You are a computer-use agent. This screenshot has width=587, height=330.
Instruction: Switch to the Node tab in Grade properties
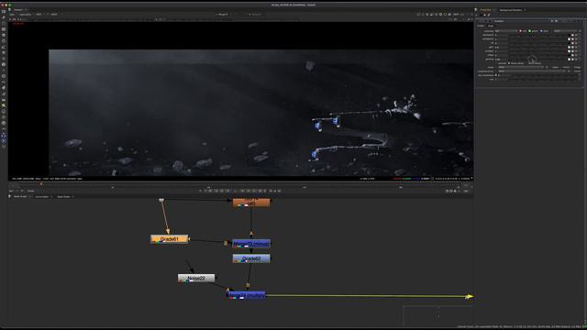(491, 26)
